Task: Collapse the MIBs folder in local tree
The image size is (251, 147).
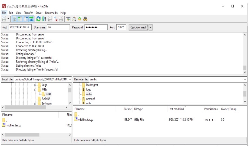Action: pos(35,90)
